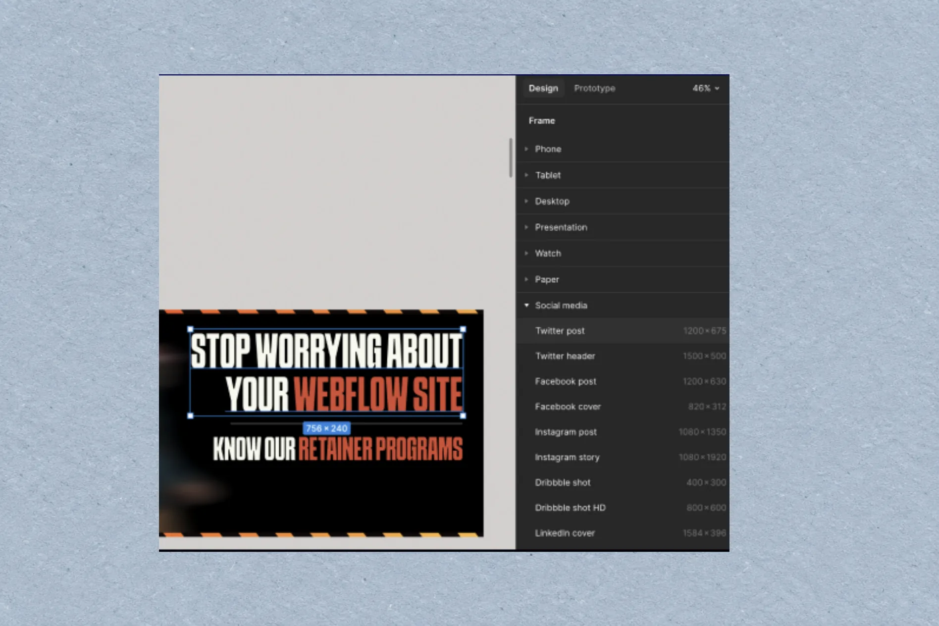Expand the Watch frame presets
Viewport: 939px width, 626px height.
coord(623,254)
